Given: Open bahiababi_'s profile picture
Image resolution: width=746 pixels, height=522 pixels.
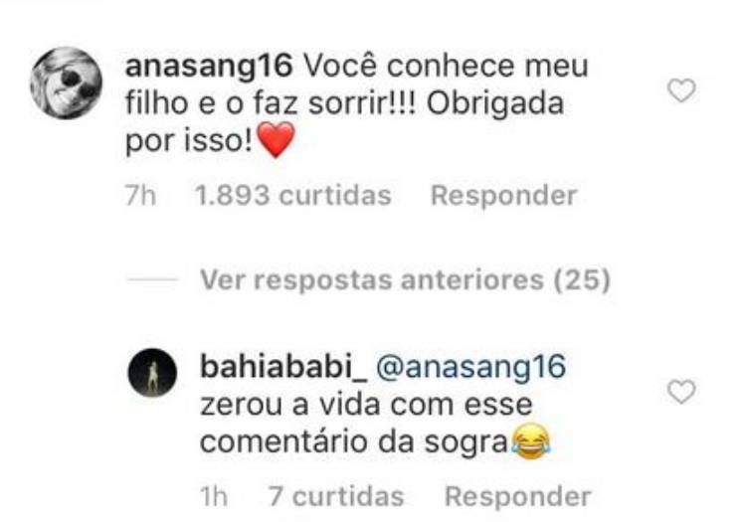Looking at the screenshot, I should (152, 373).
